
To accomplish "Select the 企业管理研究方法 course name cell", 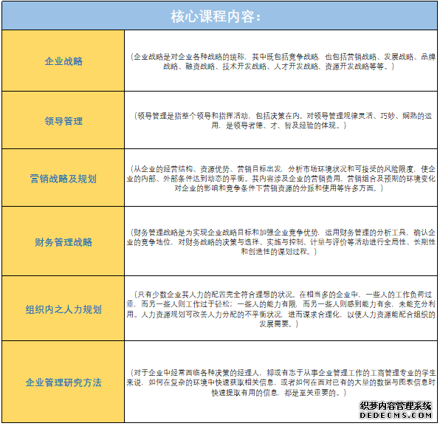I will 63,382.
